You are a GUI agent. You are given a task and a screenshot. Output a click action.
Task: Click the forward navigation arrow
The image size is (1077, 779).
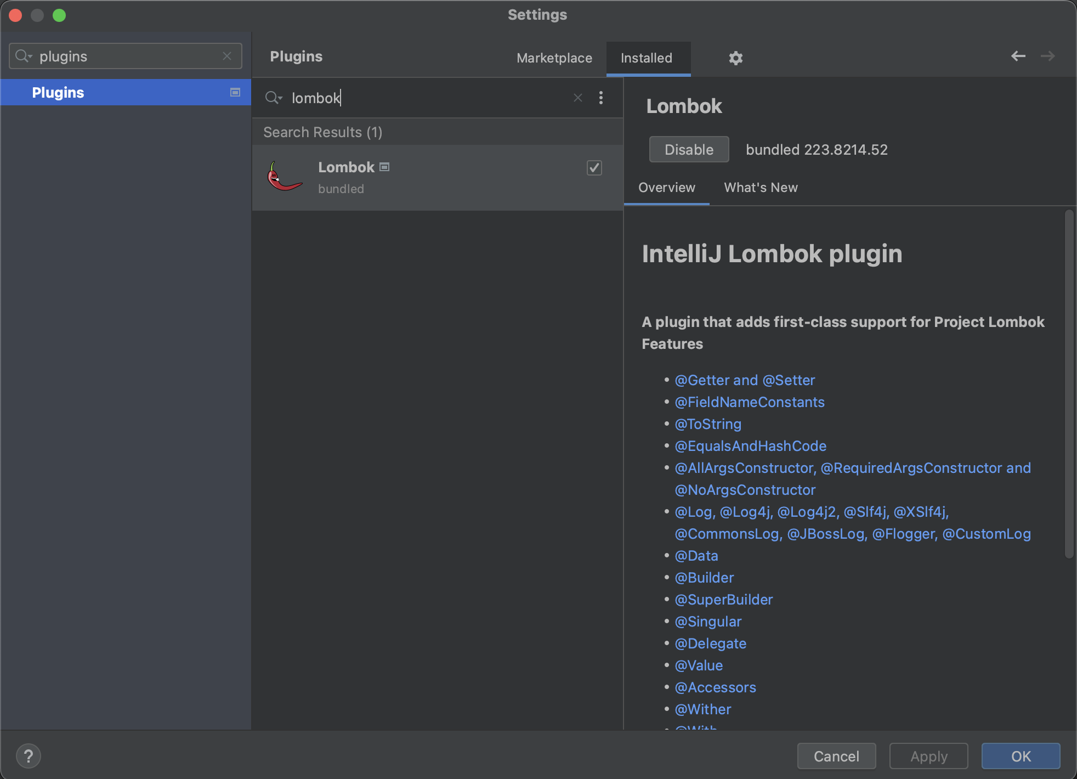tap(1047, 56)
